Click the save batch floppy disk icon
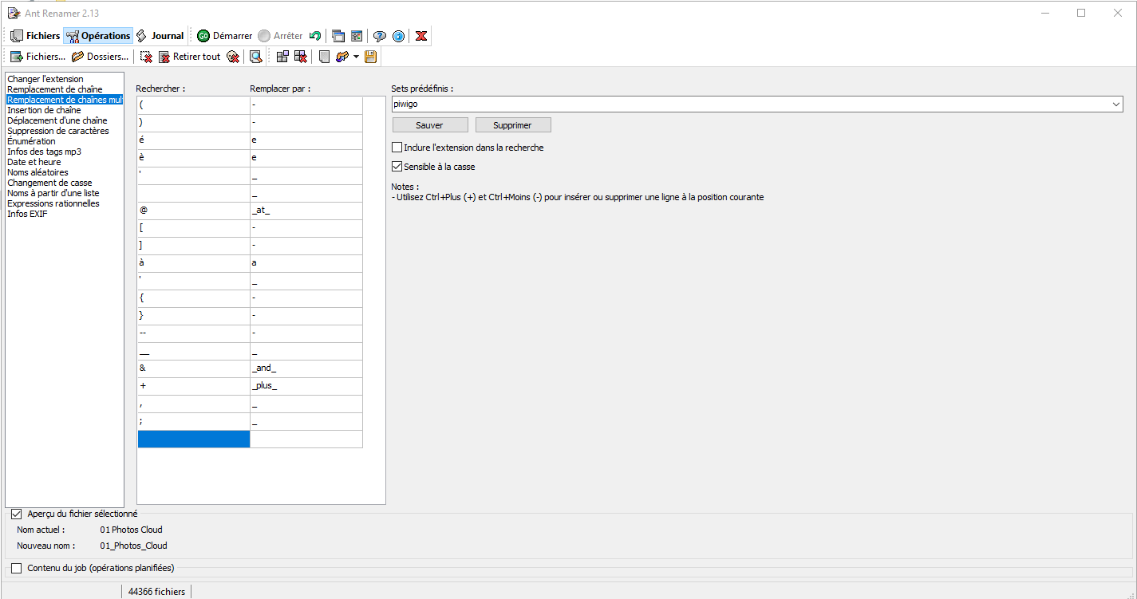1137x599 pixels. pyautogui.click(x=370, y=57)
